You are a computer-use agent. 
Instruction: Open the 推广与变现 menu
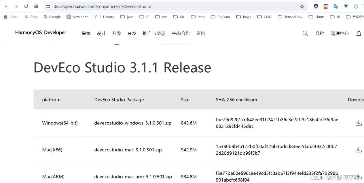pos(154,33)
